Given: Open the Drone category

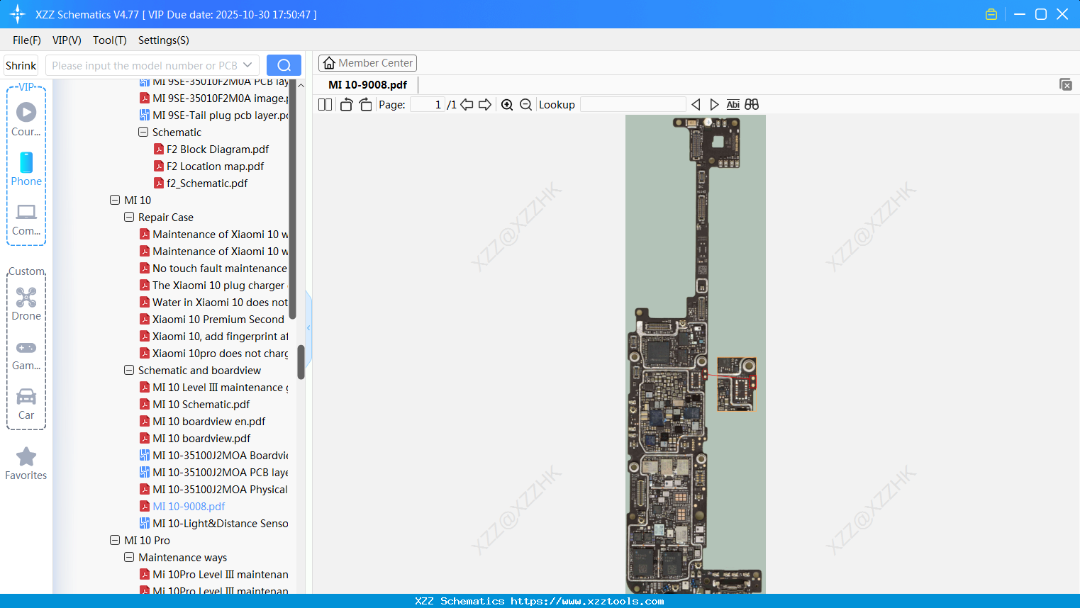Looking at the screenshot, I should (x=26, y=304).
